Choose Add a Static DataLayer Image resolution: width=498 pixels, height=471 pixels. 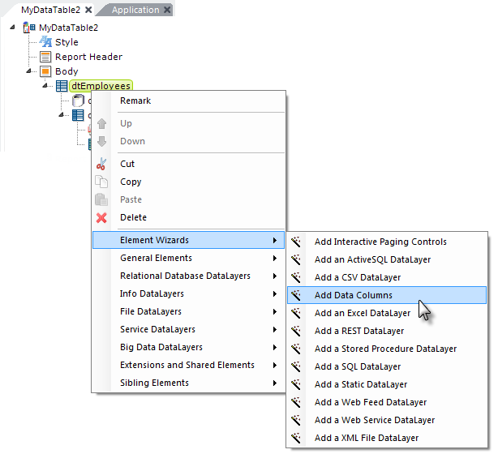[387, 384]
